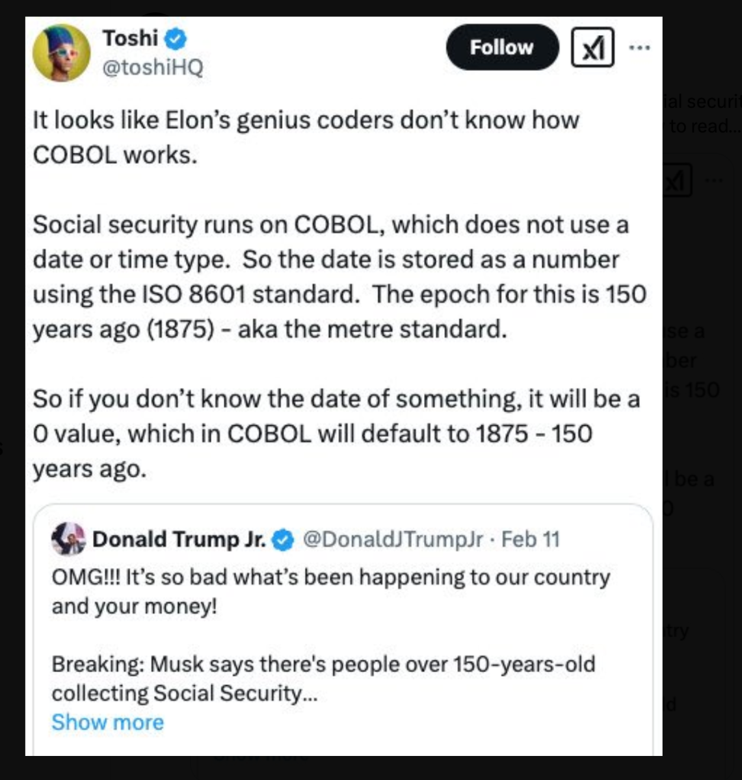Follow the Toshi account
Image resolution: width=742 pixels, height=780 pixels.
(501, 47)
